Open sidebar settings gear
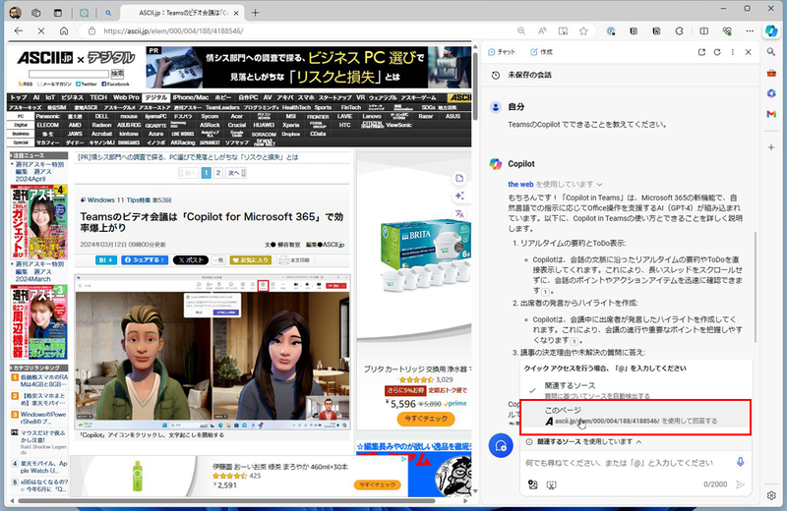Screen dimensions: 787x511 click(x=771, y=495)
